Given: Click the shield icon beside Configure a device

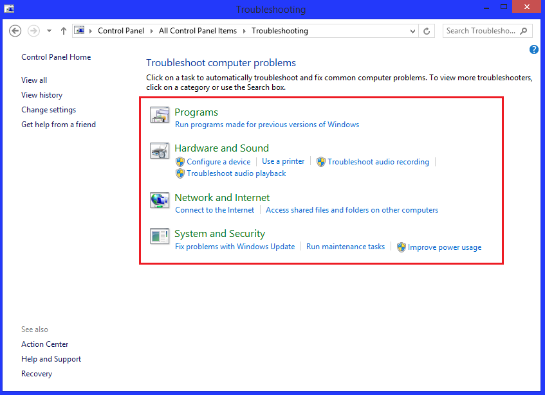Looking at the screenshot, I should pos(180,162).
